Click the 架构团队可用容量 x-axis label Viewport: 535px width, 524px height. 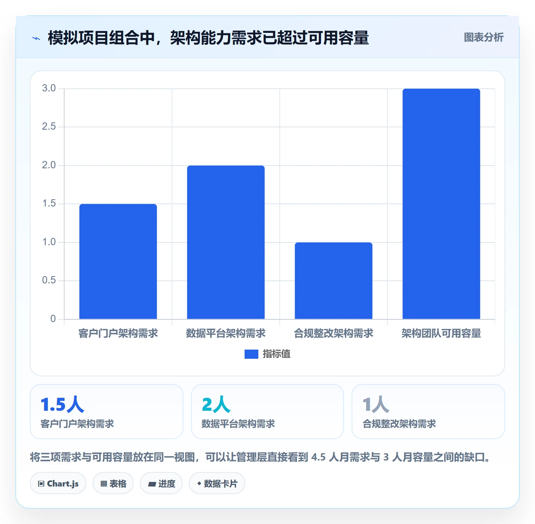tap(441, 334)
